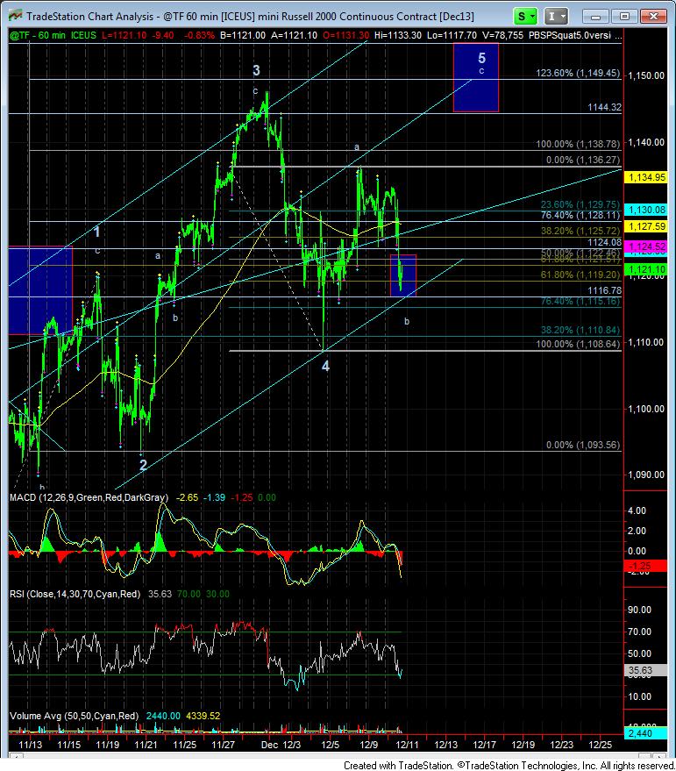Click the green 1,121.10 last price label

tap(647, 269)
